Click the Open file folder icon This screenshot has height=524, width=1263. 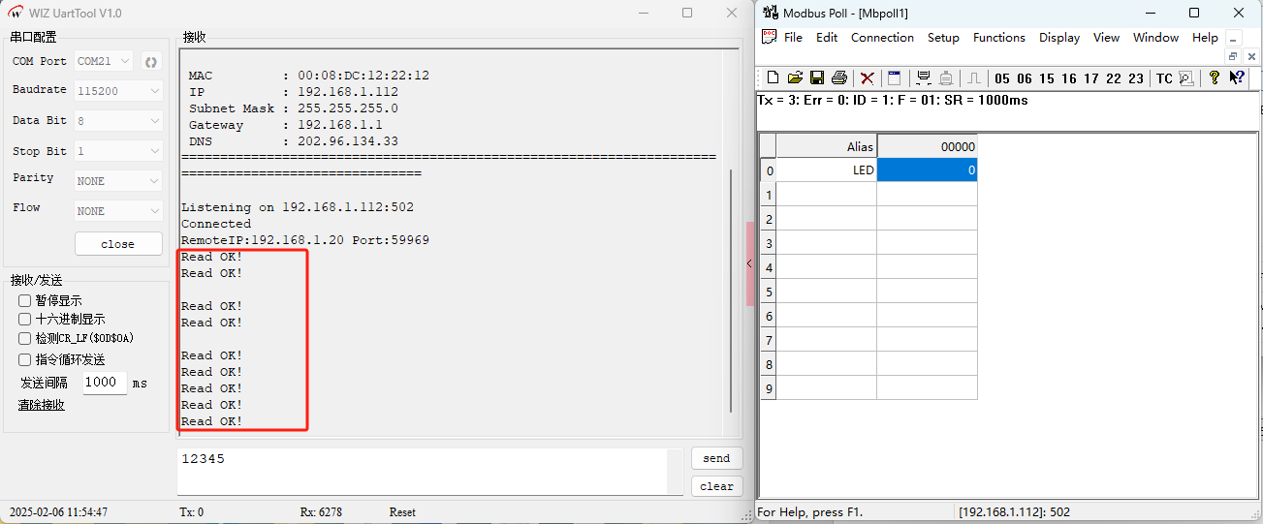point(795,78)
